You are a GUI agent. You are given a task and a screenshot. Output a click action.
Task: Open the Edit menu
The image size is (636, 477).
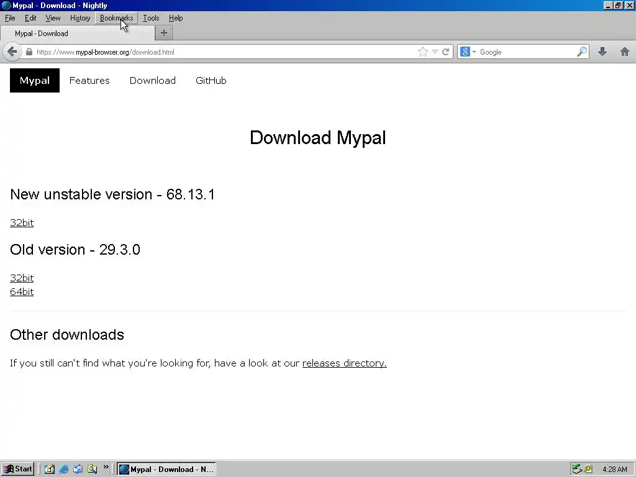coord(30,18)
